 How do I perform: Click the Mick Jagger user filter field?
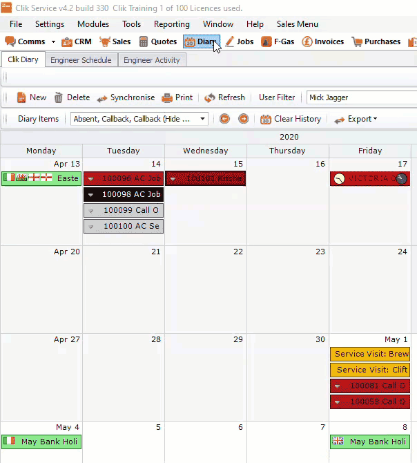362,97
